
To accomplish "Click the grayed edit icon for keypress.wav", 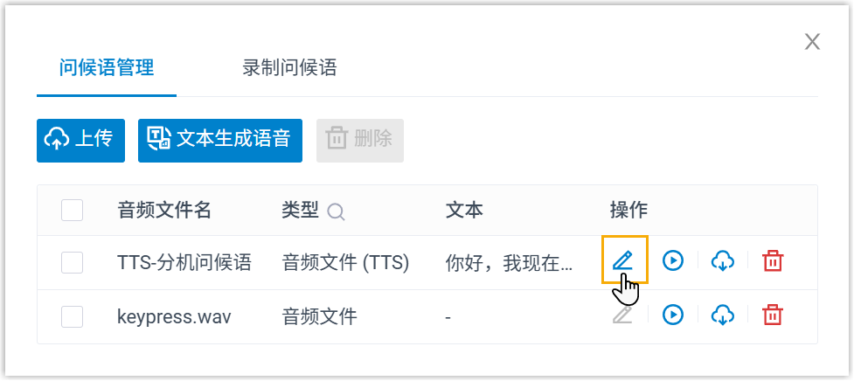I will click(x=622, y=315).
